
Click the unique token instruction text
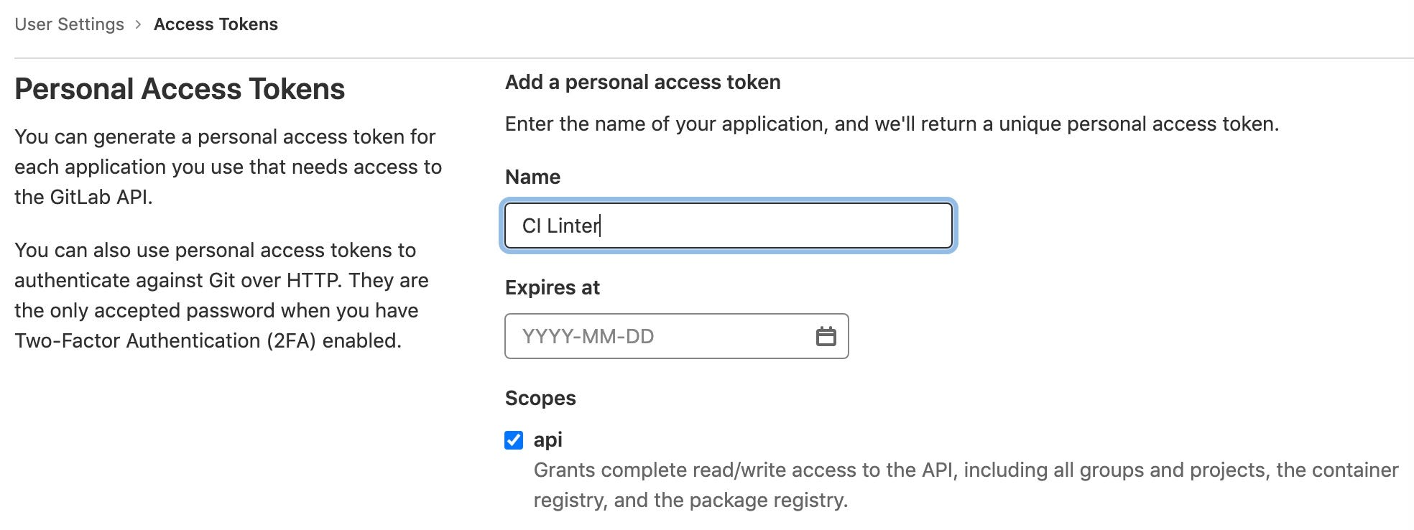click(x=892, y=124)
